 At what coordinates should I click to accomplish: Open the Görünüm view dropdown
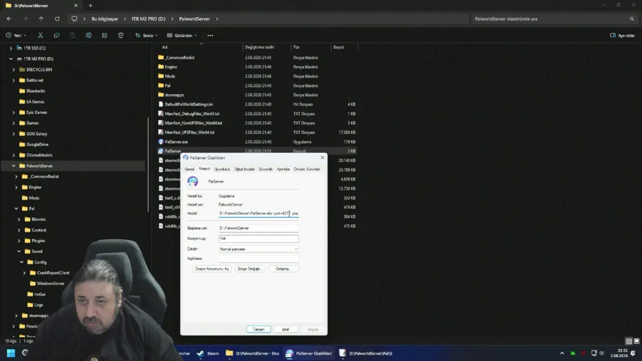point(182,36)
